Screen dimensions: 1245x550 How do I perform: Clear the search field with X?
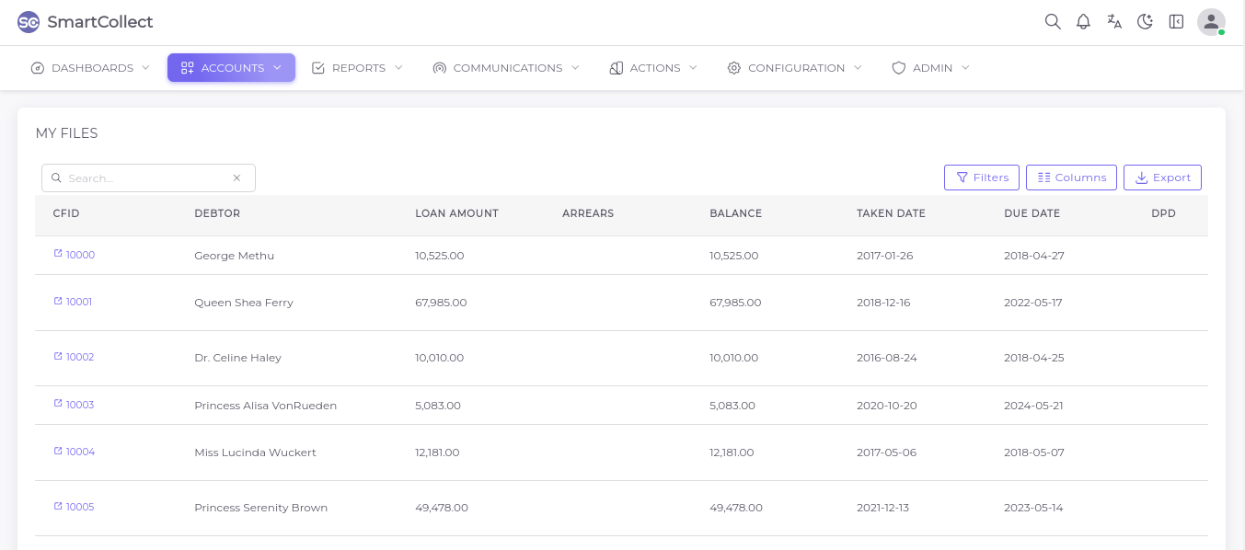point(236,178)
